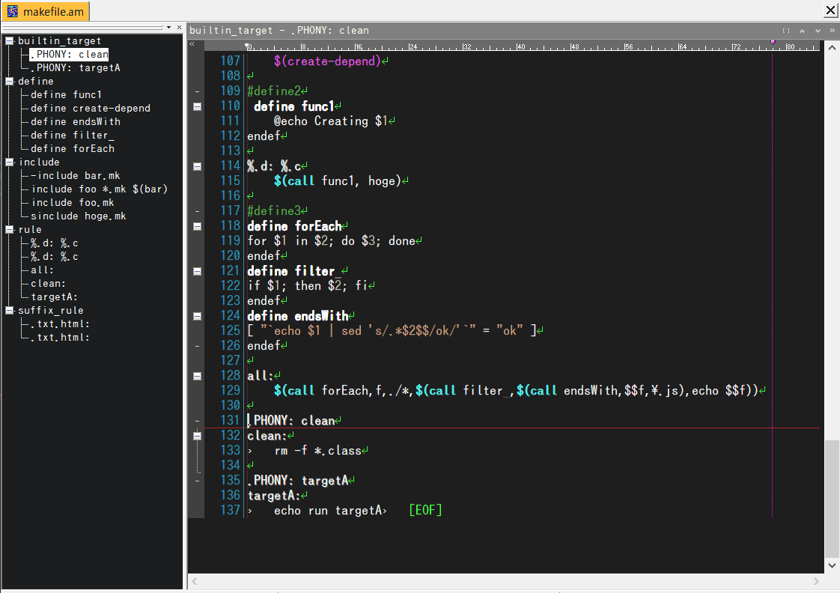Select 'targetA:' rule in outline tree
Viewport: 840px width, 593px height.
[54, 296]
